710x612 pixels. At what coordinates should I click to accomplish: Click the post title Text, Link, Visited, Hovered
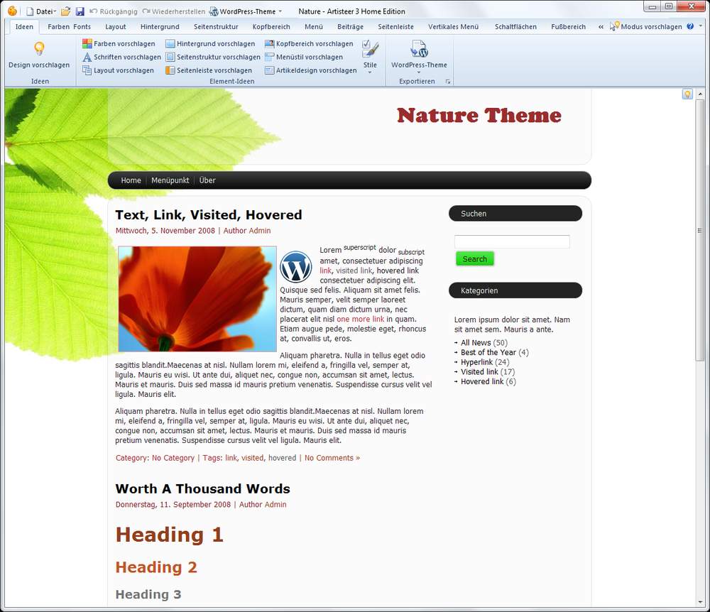click(209, 215)
